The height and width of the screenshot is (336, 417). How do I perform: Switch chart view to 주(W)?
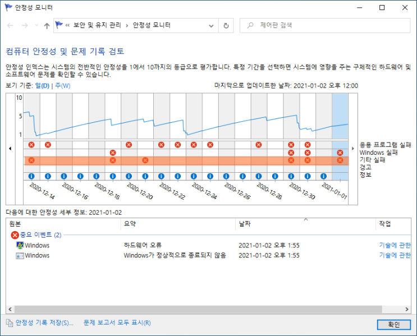click(x=63, y=86)
